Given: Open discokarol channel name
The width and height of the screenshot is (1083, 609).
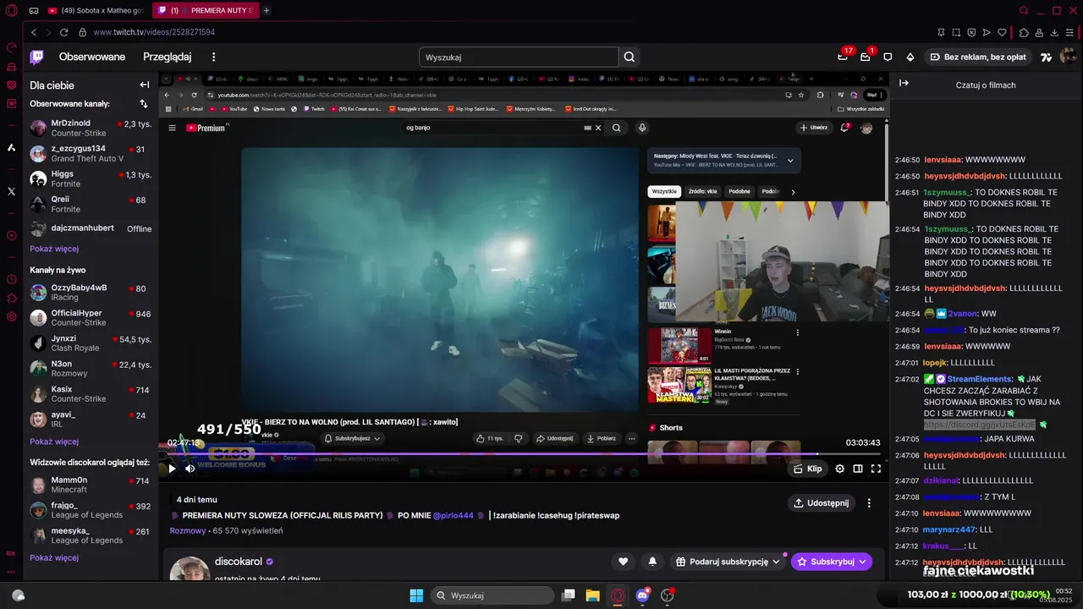Looking at the screenshot, I should coord(239,562).
